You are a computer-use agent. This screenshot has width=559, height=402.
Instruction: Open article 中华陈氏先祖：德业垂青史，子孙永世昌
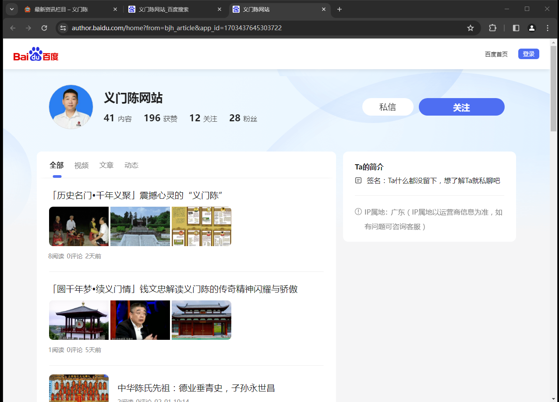196,388
